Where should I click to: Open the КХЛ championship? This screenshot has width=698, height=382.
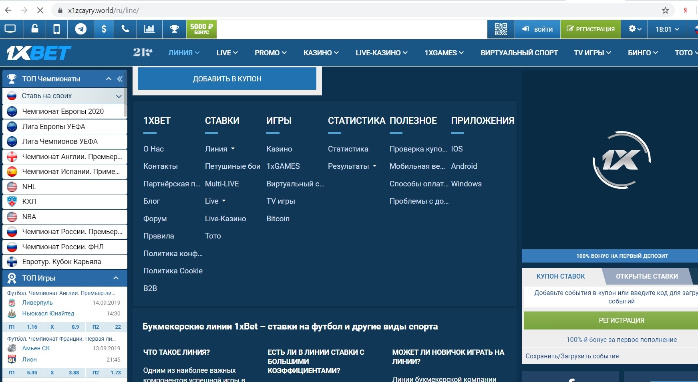click(65, 202)
